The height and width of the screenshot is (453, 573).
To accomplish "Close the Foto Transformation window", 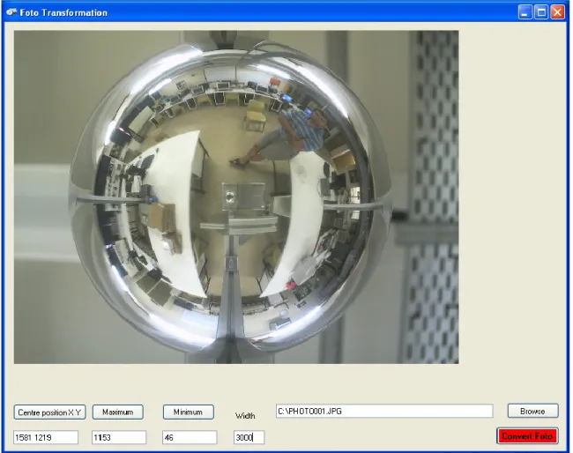I will (557, 12).
